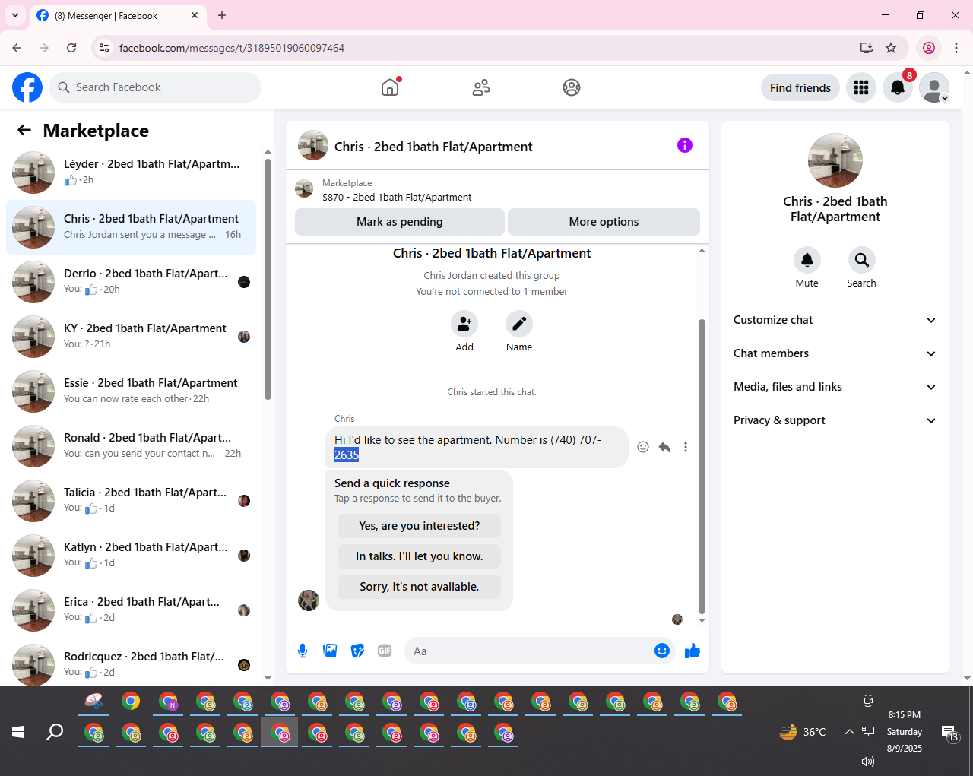
Task: Select the Messenger | Facebook tab
Action: coord(118,15)
